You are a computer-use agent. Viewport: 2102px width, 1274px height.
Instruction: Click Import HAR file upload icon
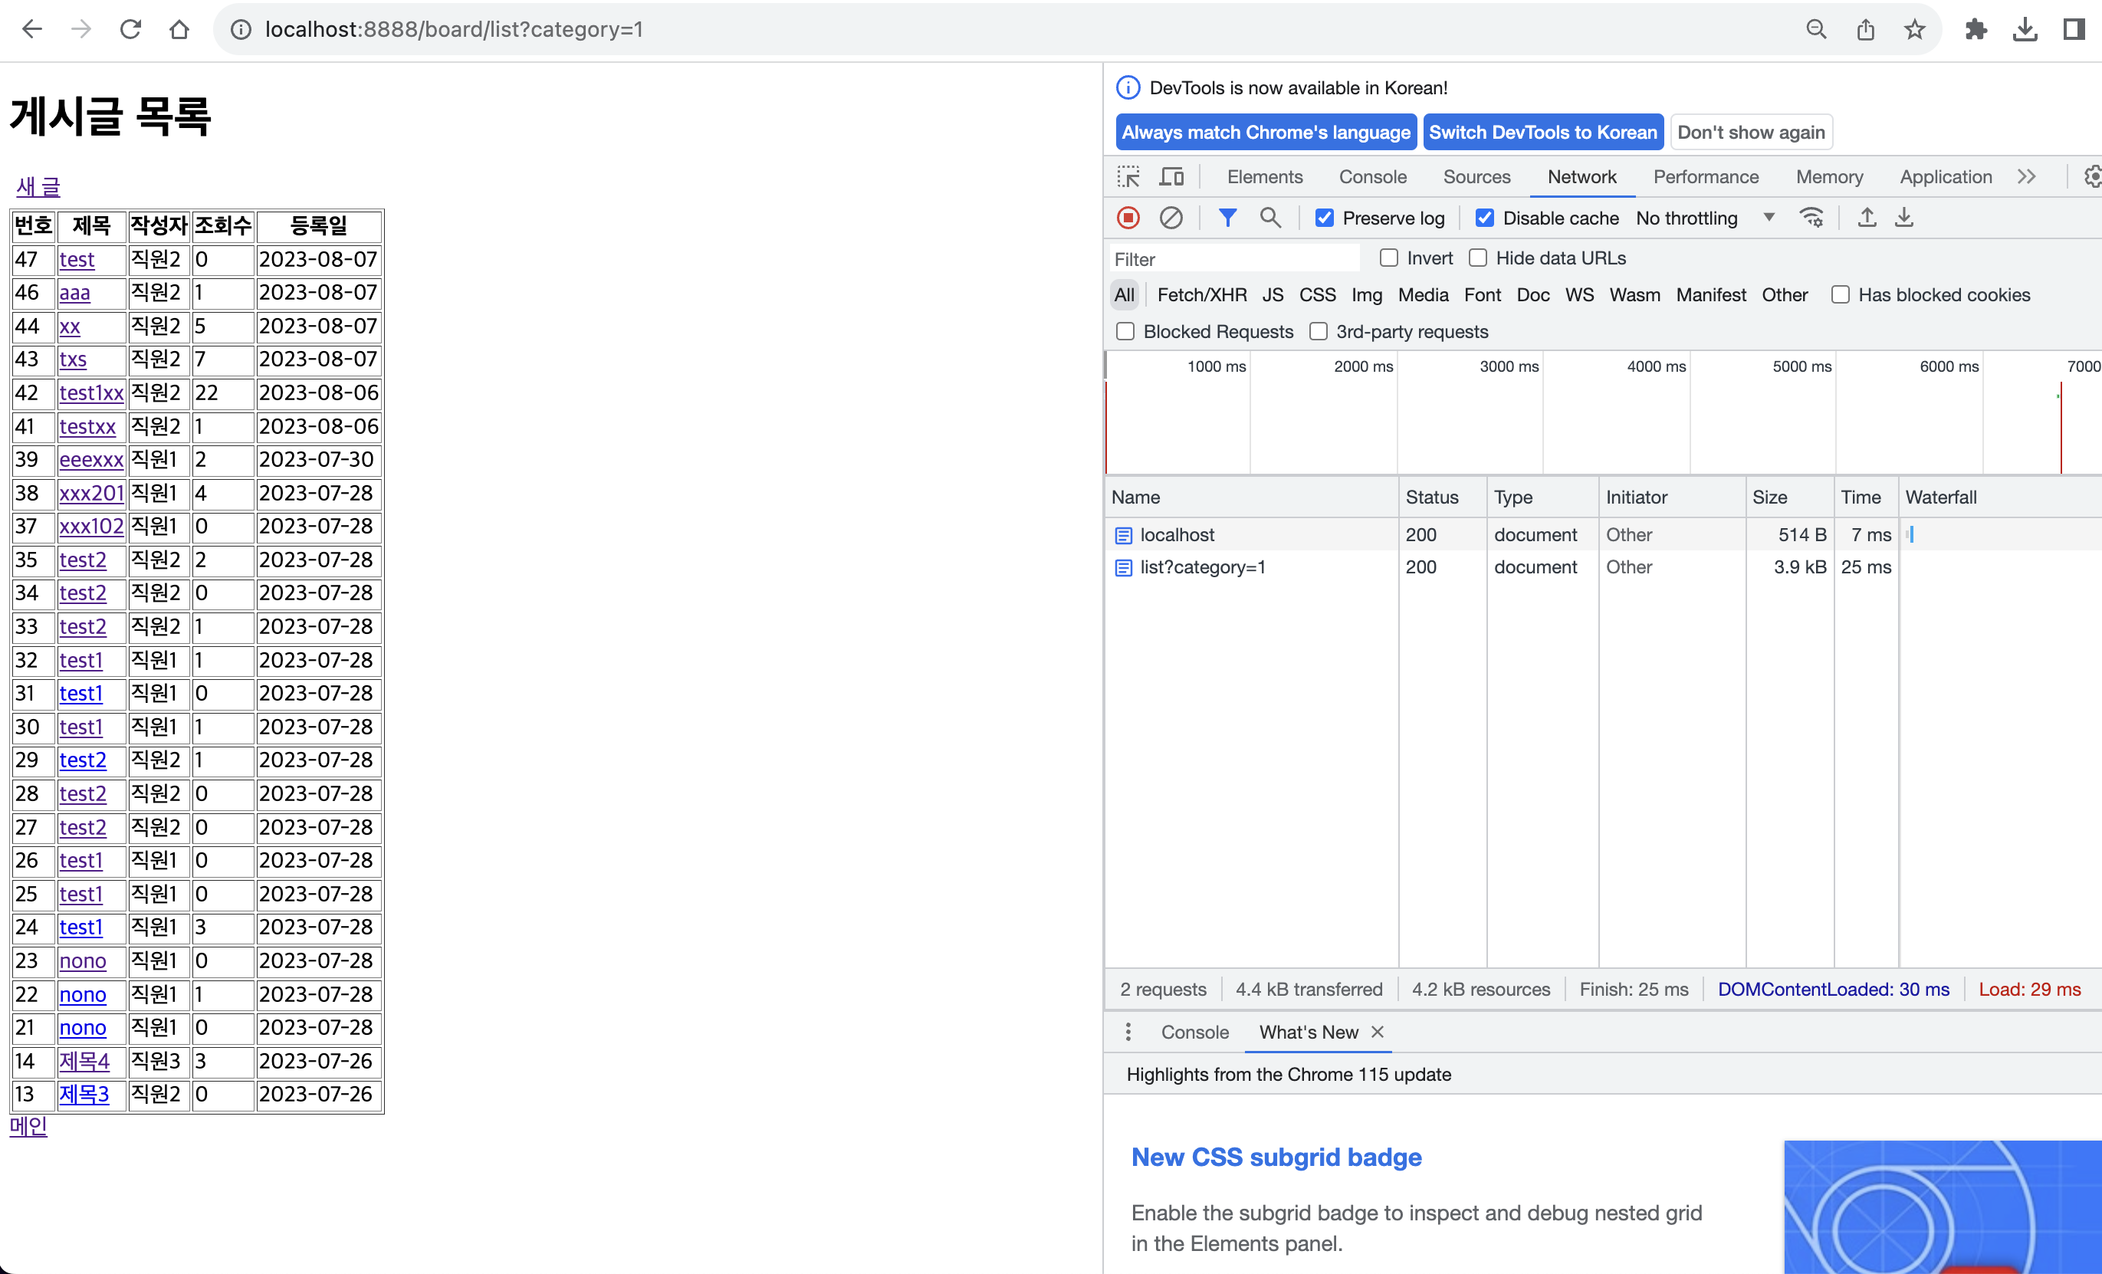pyautogui.click(x=1867, y=218)
